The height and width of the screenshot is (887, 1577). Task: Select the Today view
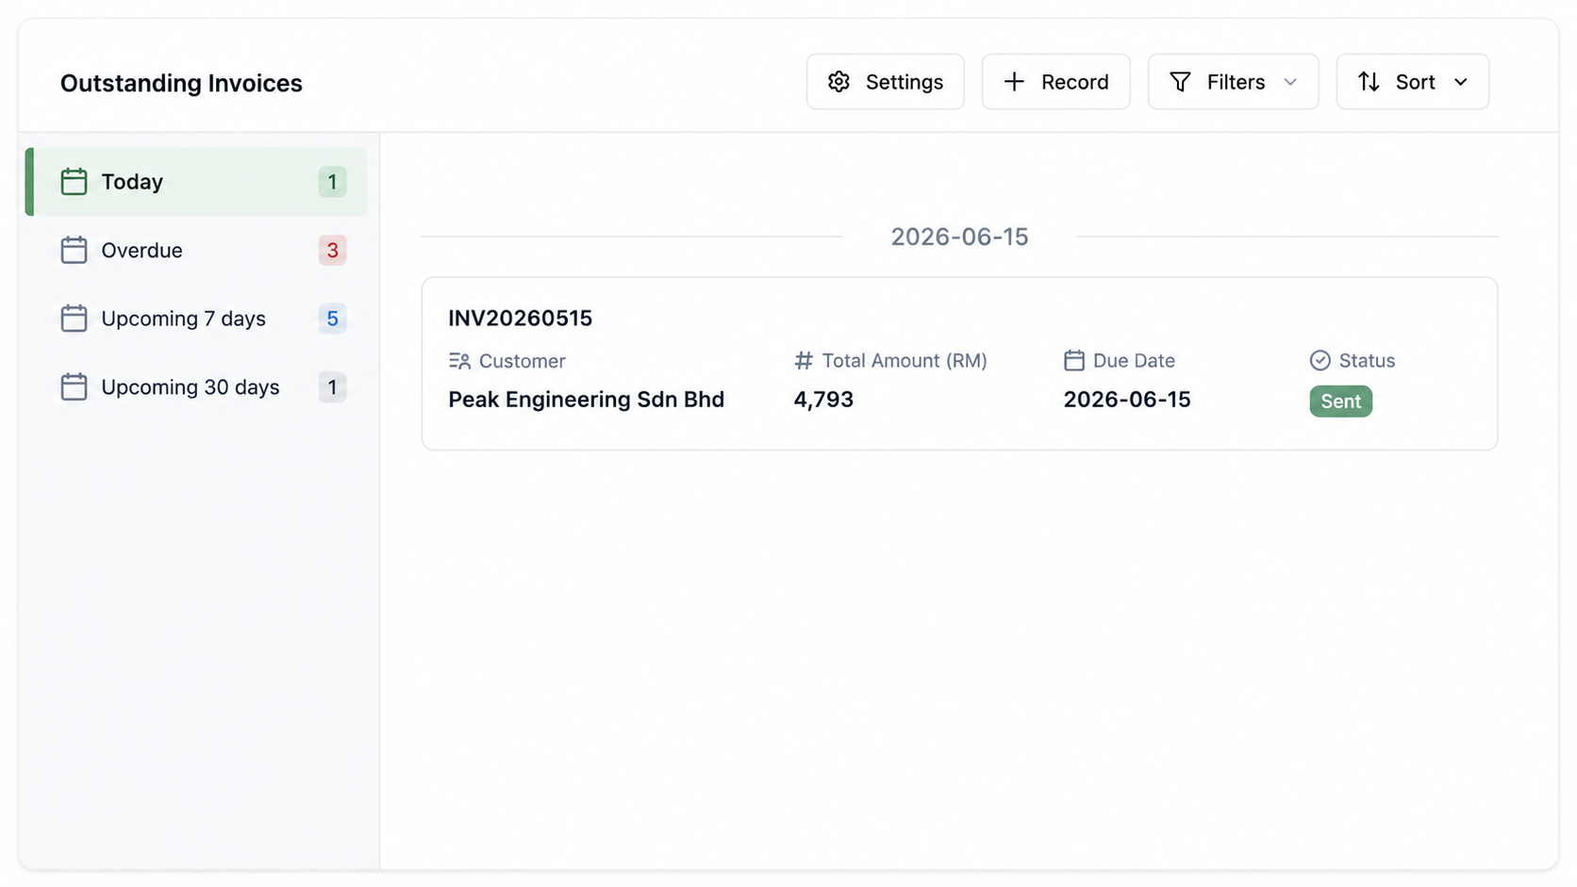click(196, 182)
